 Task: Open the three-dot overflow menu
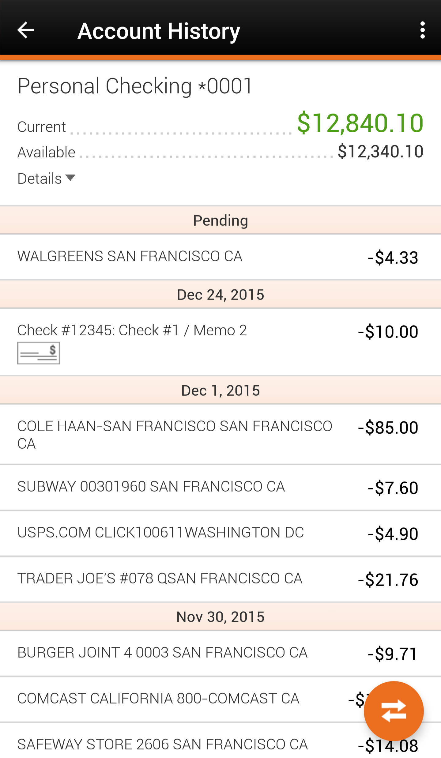tap(423, 30)
